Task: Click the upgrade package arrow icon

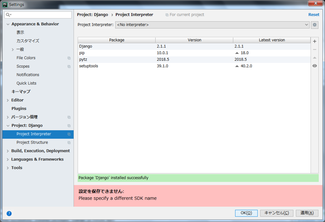Action: [x=315, y=58]
